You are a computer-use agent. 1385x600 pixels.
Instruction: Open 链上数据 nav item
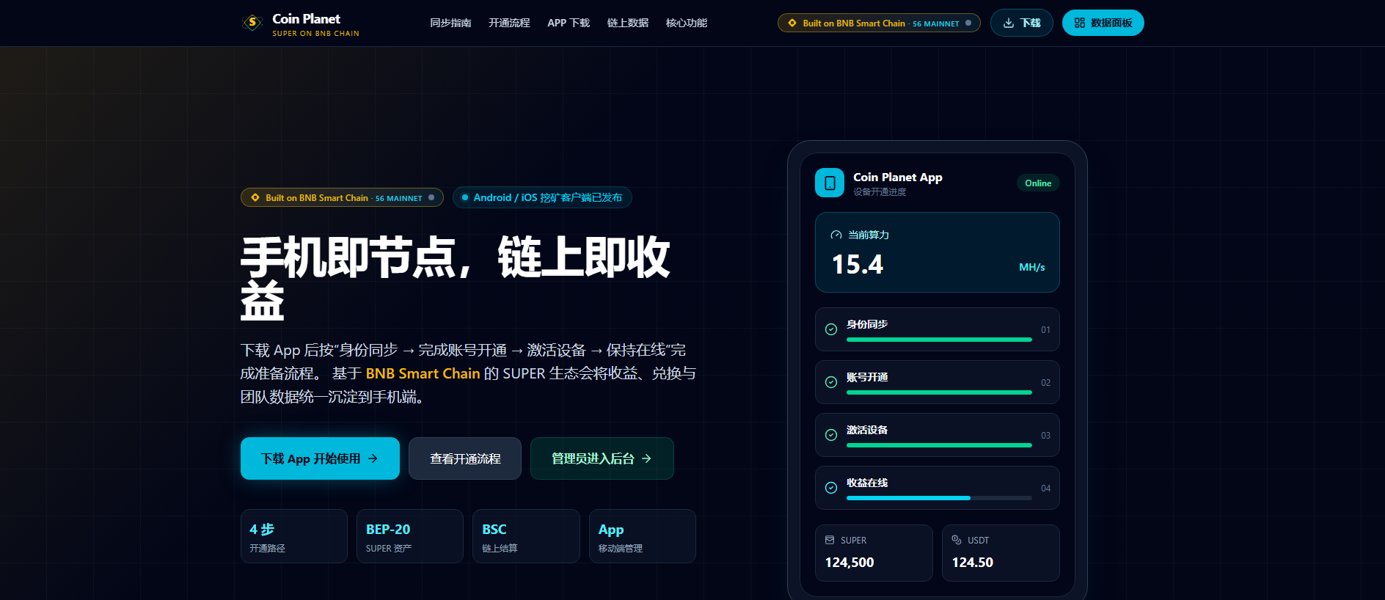(628, 23)
